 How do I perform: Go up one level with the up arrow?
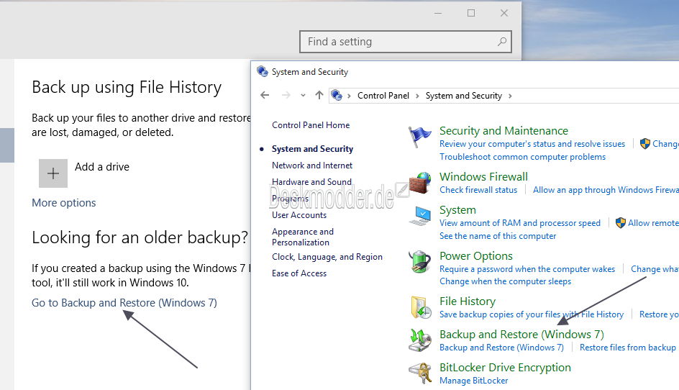point(319,95)
